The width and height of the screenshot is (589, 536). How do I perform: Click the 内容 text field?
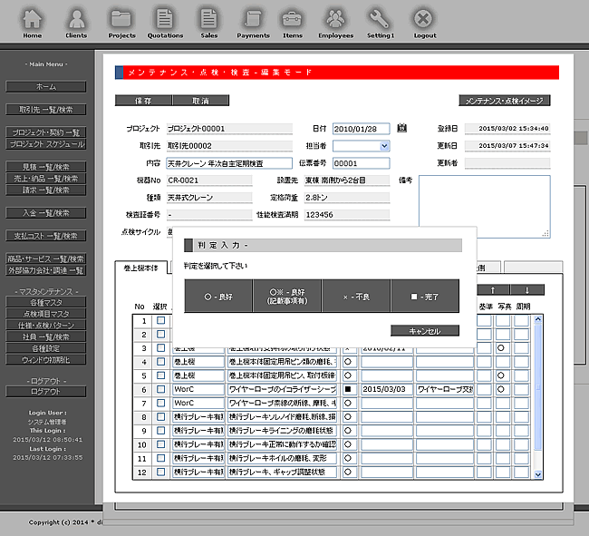tap(229, 163)
